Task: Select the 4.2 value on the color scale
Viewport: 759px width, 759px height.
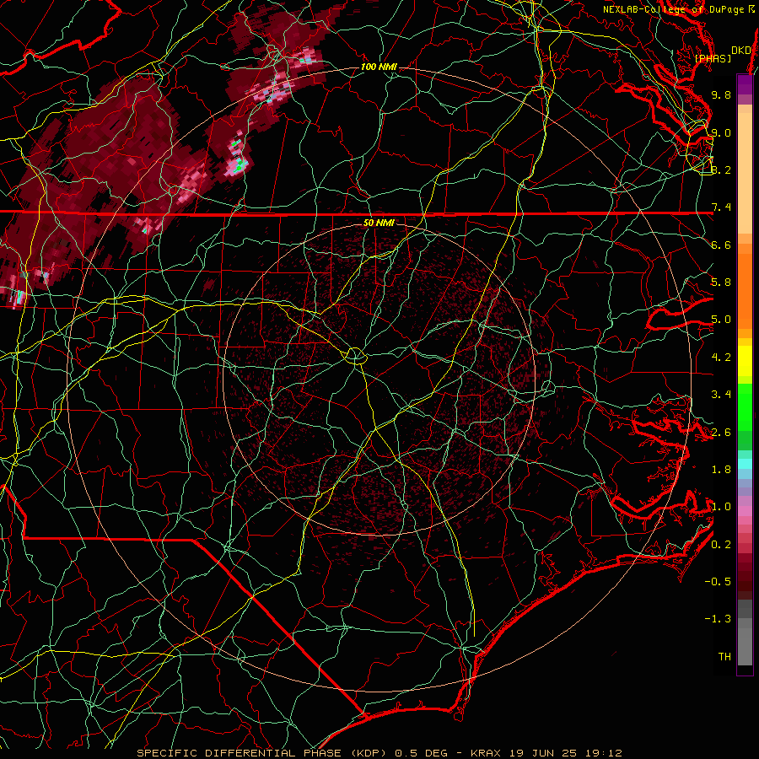Action: pyautogui.click(x=721, y=358)
